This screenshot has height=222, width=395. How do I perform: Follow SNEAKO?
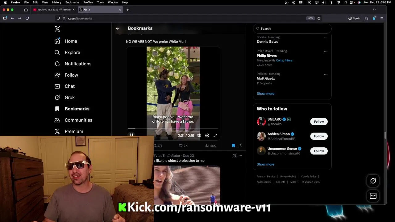319,121
